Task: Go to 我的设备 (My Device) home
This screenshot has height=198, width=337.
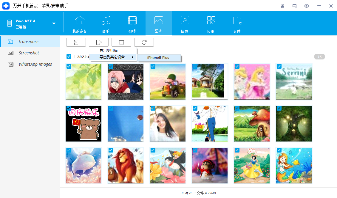Action: coord(79,23)
